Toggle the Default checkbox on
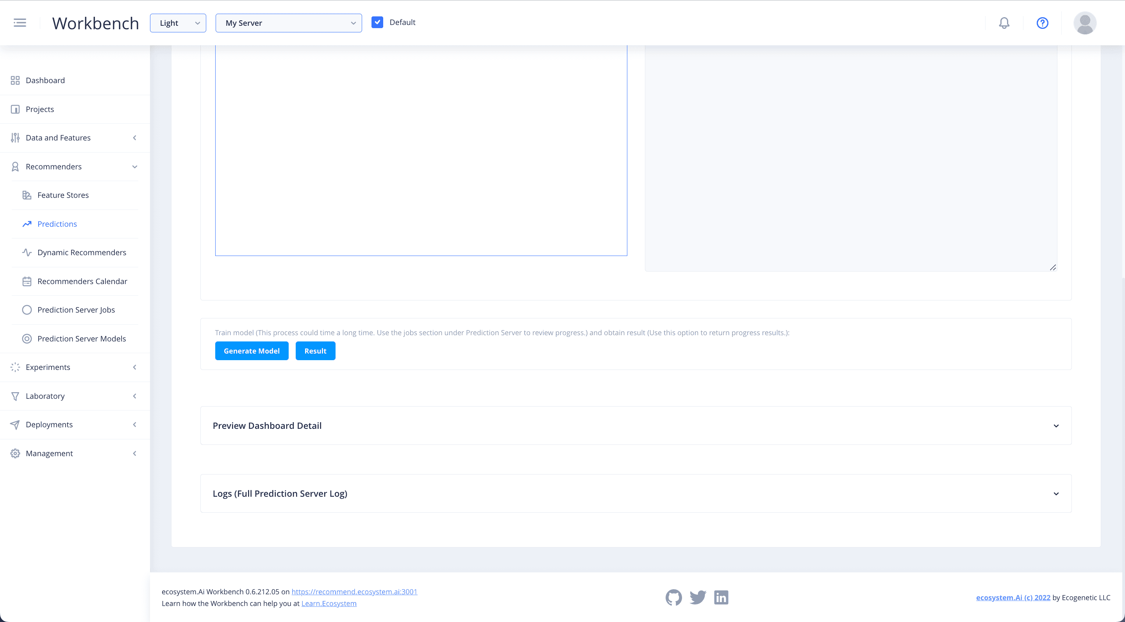The image size is (1125, 622). coord(378,22)
